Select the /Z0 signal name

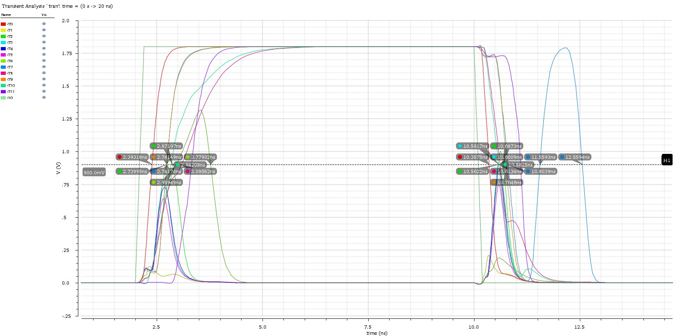click(10, 24)
